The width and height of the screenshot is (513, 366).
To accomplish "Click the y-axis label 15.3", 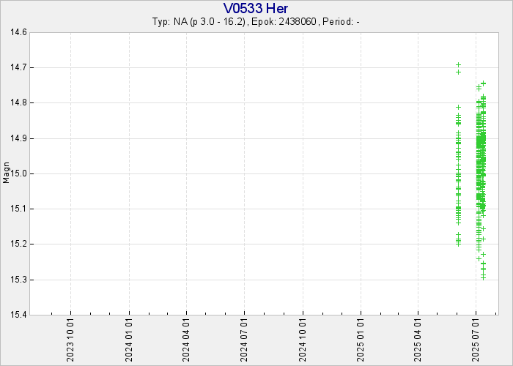I will click(x=18, y=280).
